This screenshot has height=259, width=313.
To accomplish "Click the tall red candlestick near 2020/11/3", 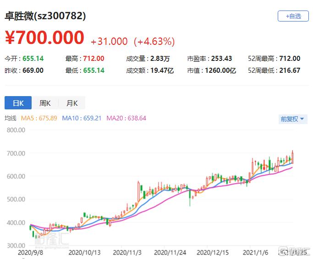I will [138, 191].
